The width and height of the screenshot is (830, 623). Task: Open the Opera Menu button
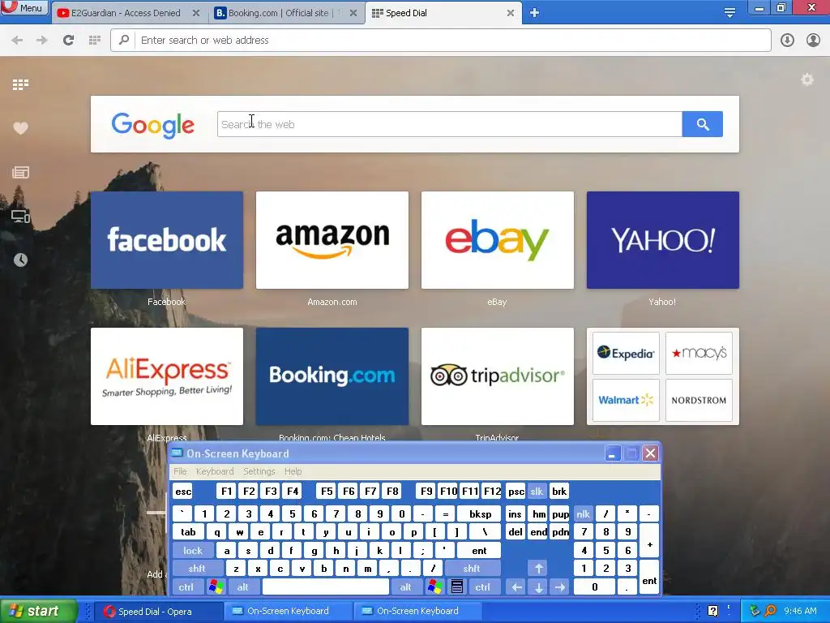(x=24, y=7)
